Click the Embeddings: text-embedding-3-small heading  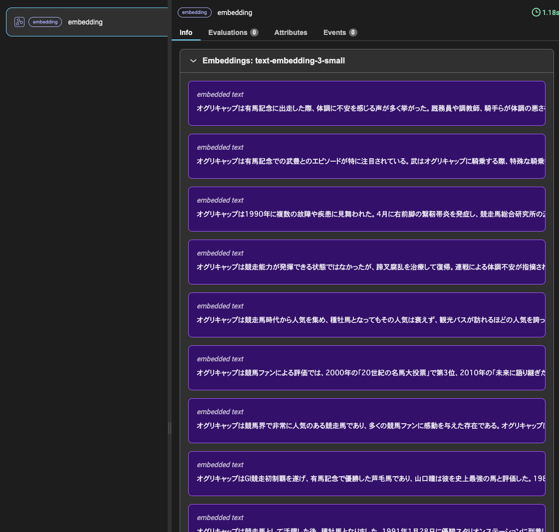(x=274, y=60)
